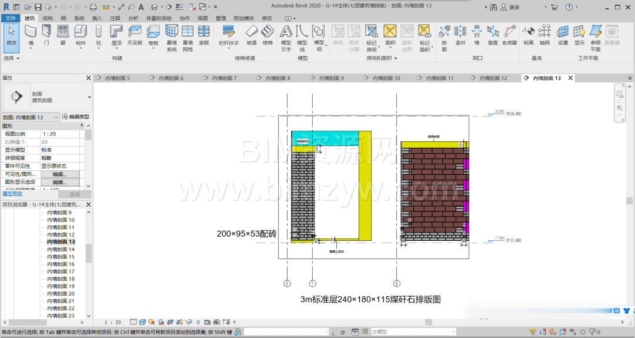Open the 属性帮助 link

(12, 194)
